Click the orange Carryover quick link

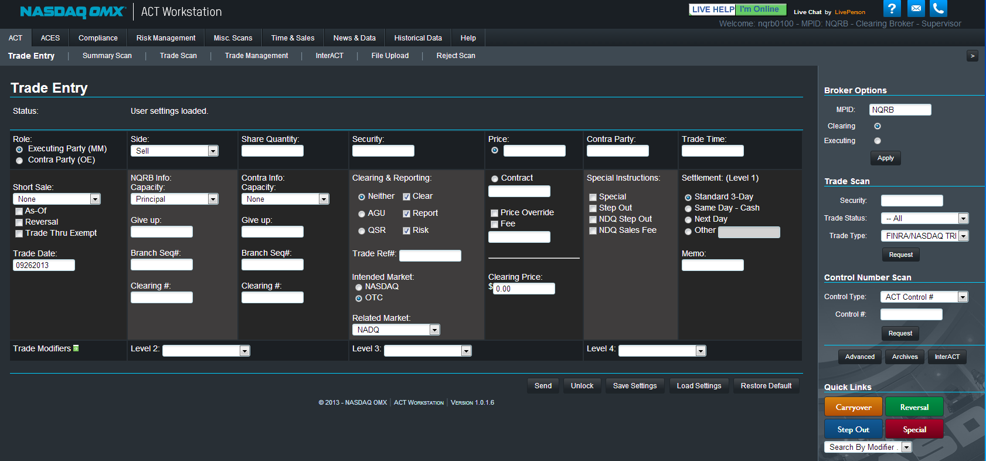[x=854, y=407]
